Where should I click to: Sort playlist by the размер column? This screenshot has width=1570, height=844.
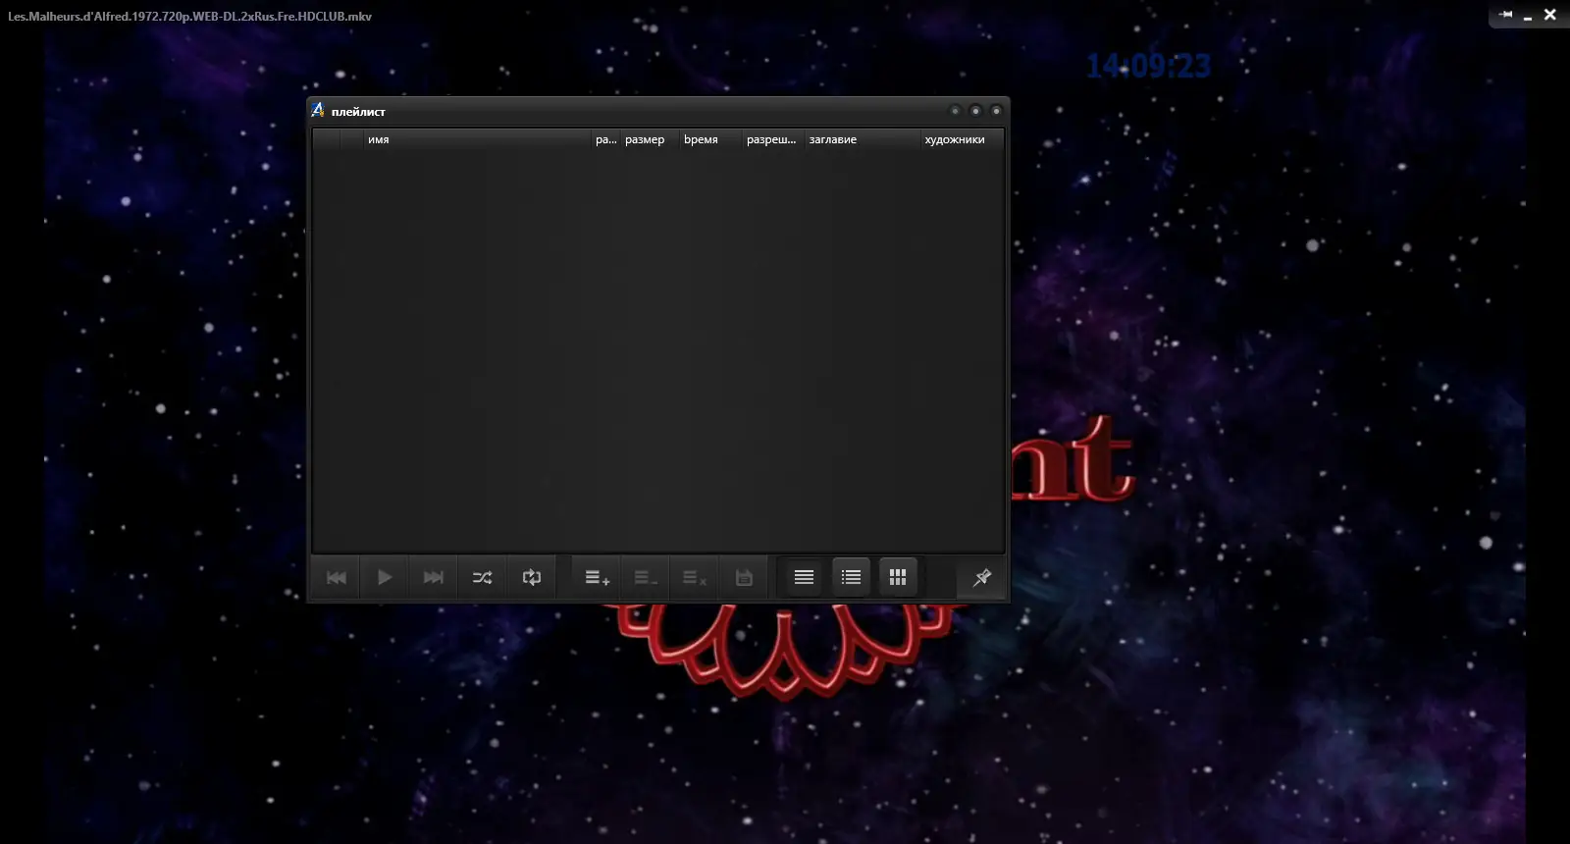[651, 139]
